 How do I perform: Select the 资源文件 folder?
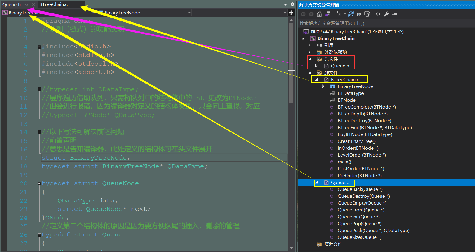coord(333,244)
